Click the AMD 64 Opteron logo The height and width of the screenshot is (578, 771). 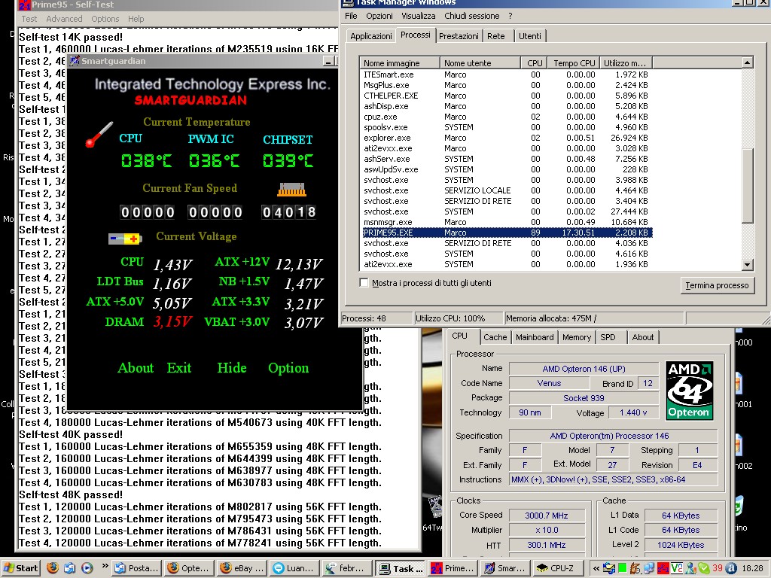coord(689,391)
